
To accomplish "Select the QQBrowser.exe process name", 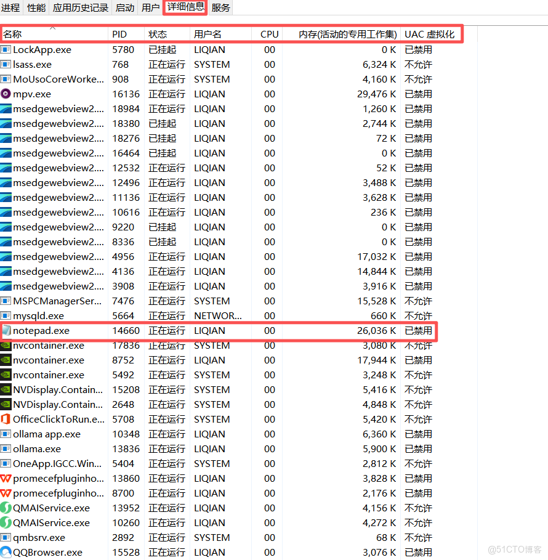I will pyautogui.click(x=47, y=552).
